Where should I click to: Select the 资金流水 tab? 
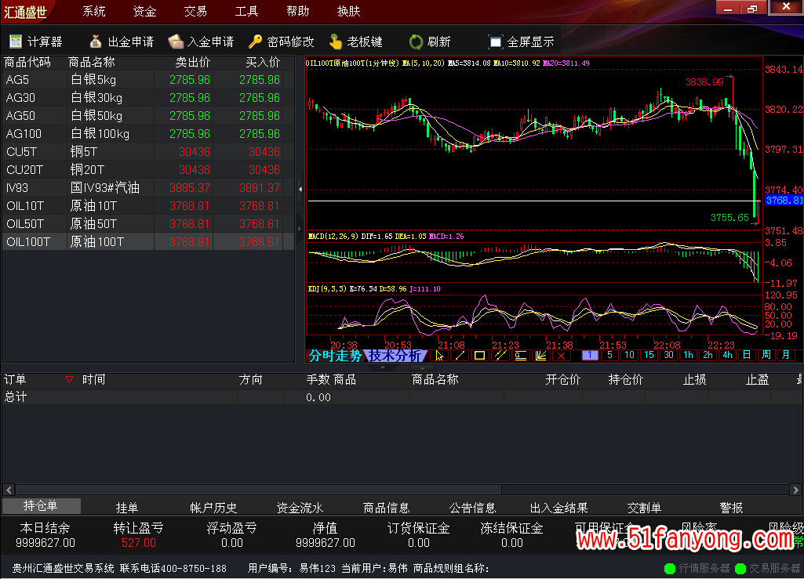pos(300,508)
